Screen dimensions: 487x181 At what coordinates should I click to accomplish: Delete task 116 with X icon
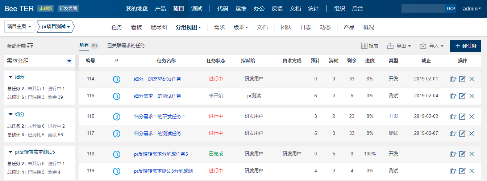pyautogui.click(x=471, y=96)
